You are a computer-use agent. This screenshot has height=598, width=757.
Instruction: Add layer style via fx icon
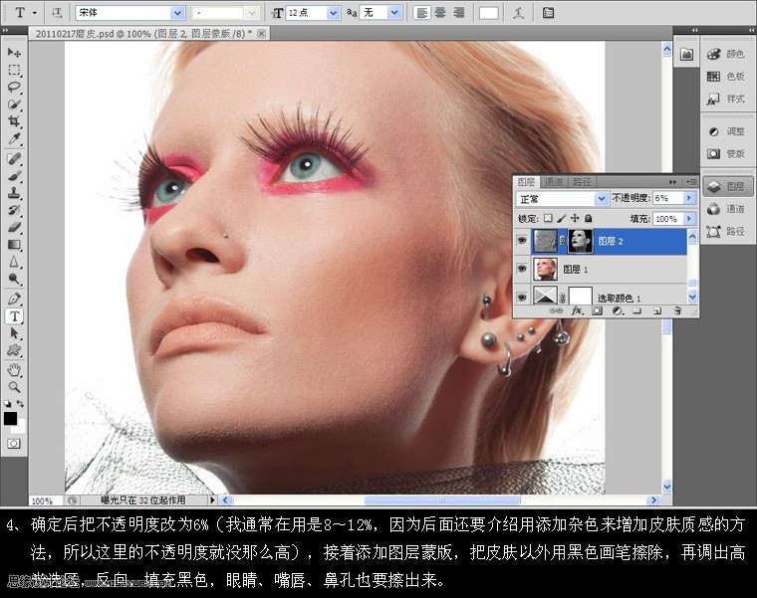pos(577,311)
